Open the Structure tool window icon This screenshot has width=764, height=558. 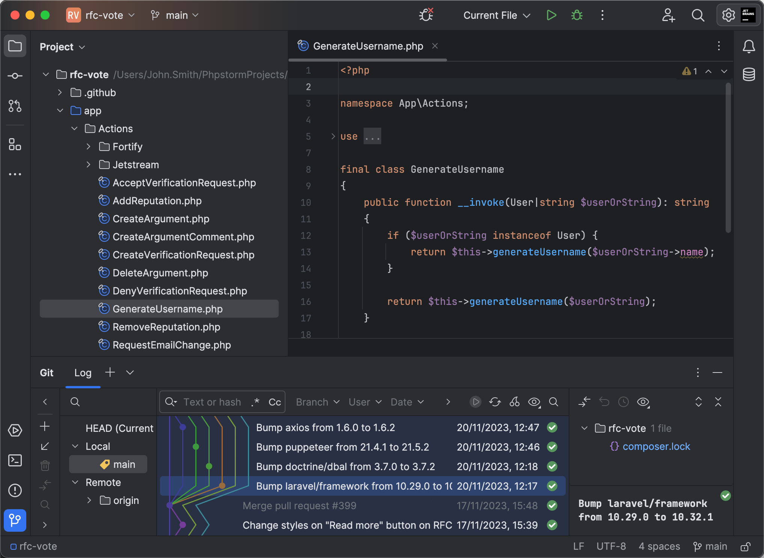pos(15,145)
